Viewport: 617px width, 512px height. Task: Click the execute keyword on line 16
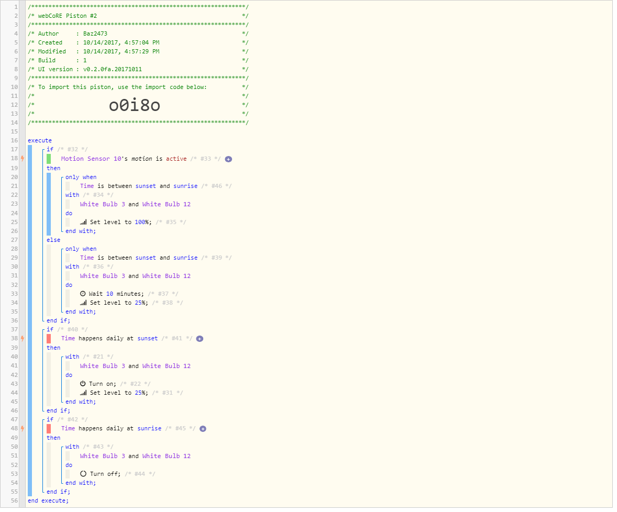coord(40,141)
